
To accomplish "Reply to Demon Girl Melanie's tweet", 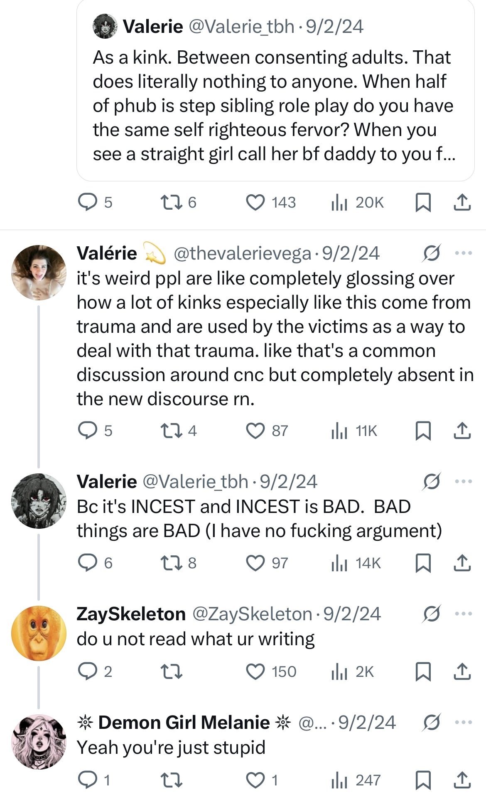I will pyautogui.click(x=88, y=780).
